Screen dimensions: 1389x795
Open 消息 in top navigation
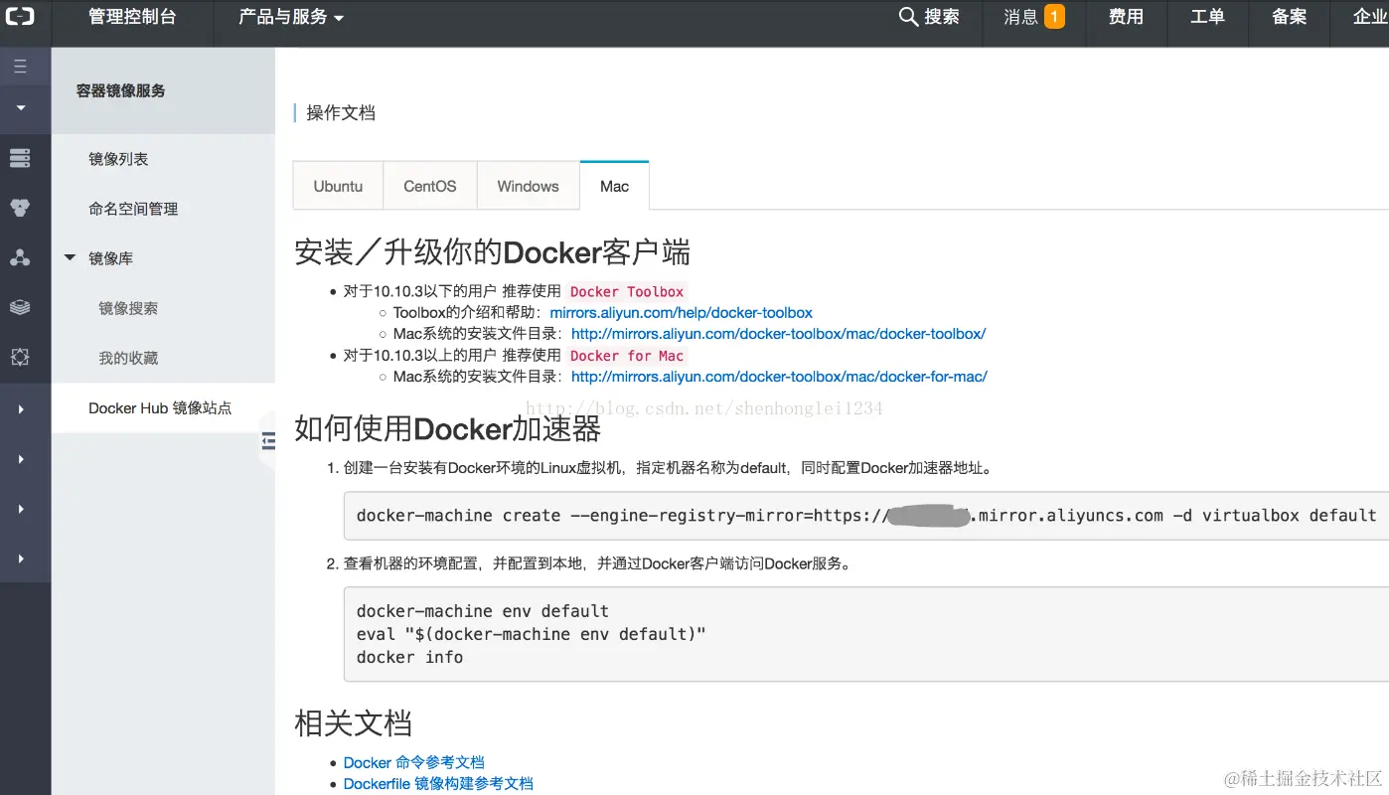click(1020, 17)
